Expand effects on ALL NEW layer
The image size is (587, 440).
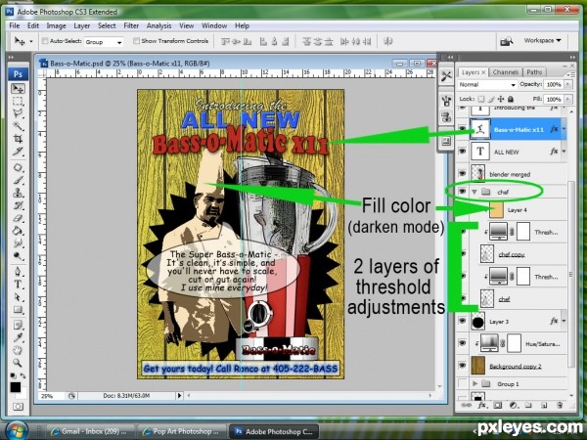pyautogui.click(x=564, y=152)
